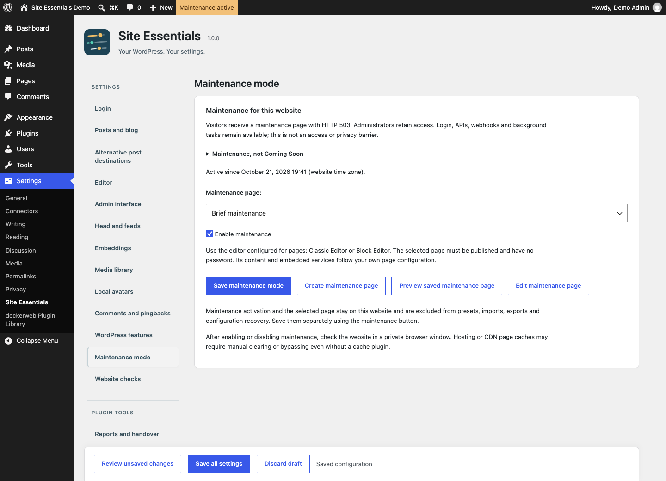Click Edit maintenance page button
This screenshot has width=666, height=481.
549,286
